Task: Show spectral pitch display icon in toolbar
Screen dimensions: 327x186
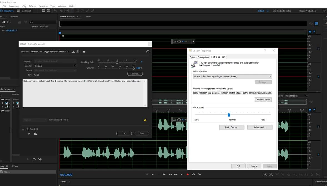Action: (49, 11)
